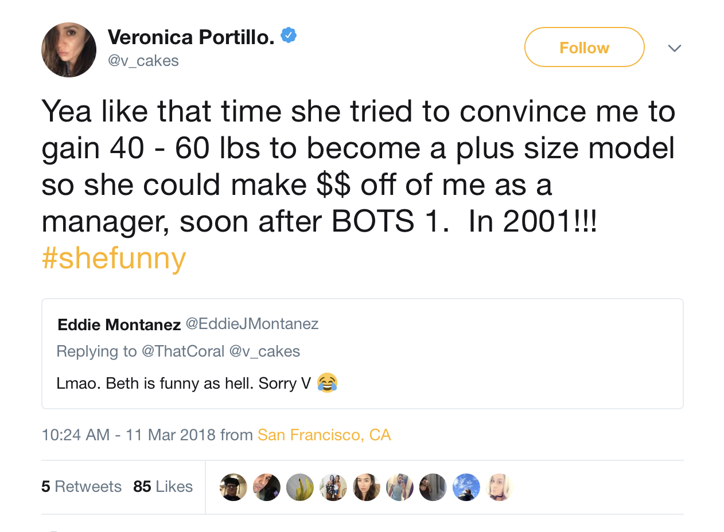The image size is (724, 532).
Task: Click Veronica Portillo's profile avatar
Action: [69, 50]
